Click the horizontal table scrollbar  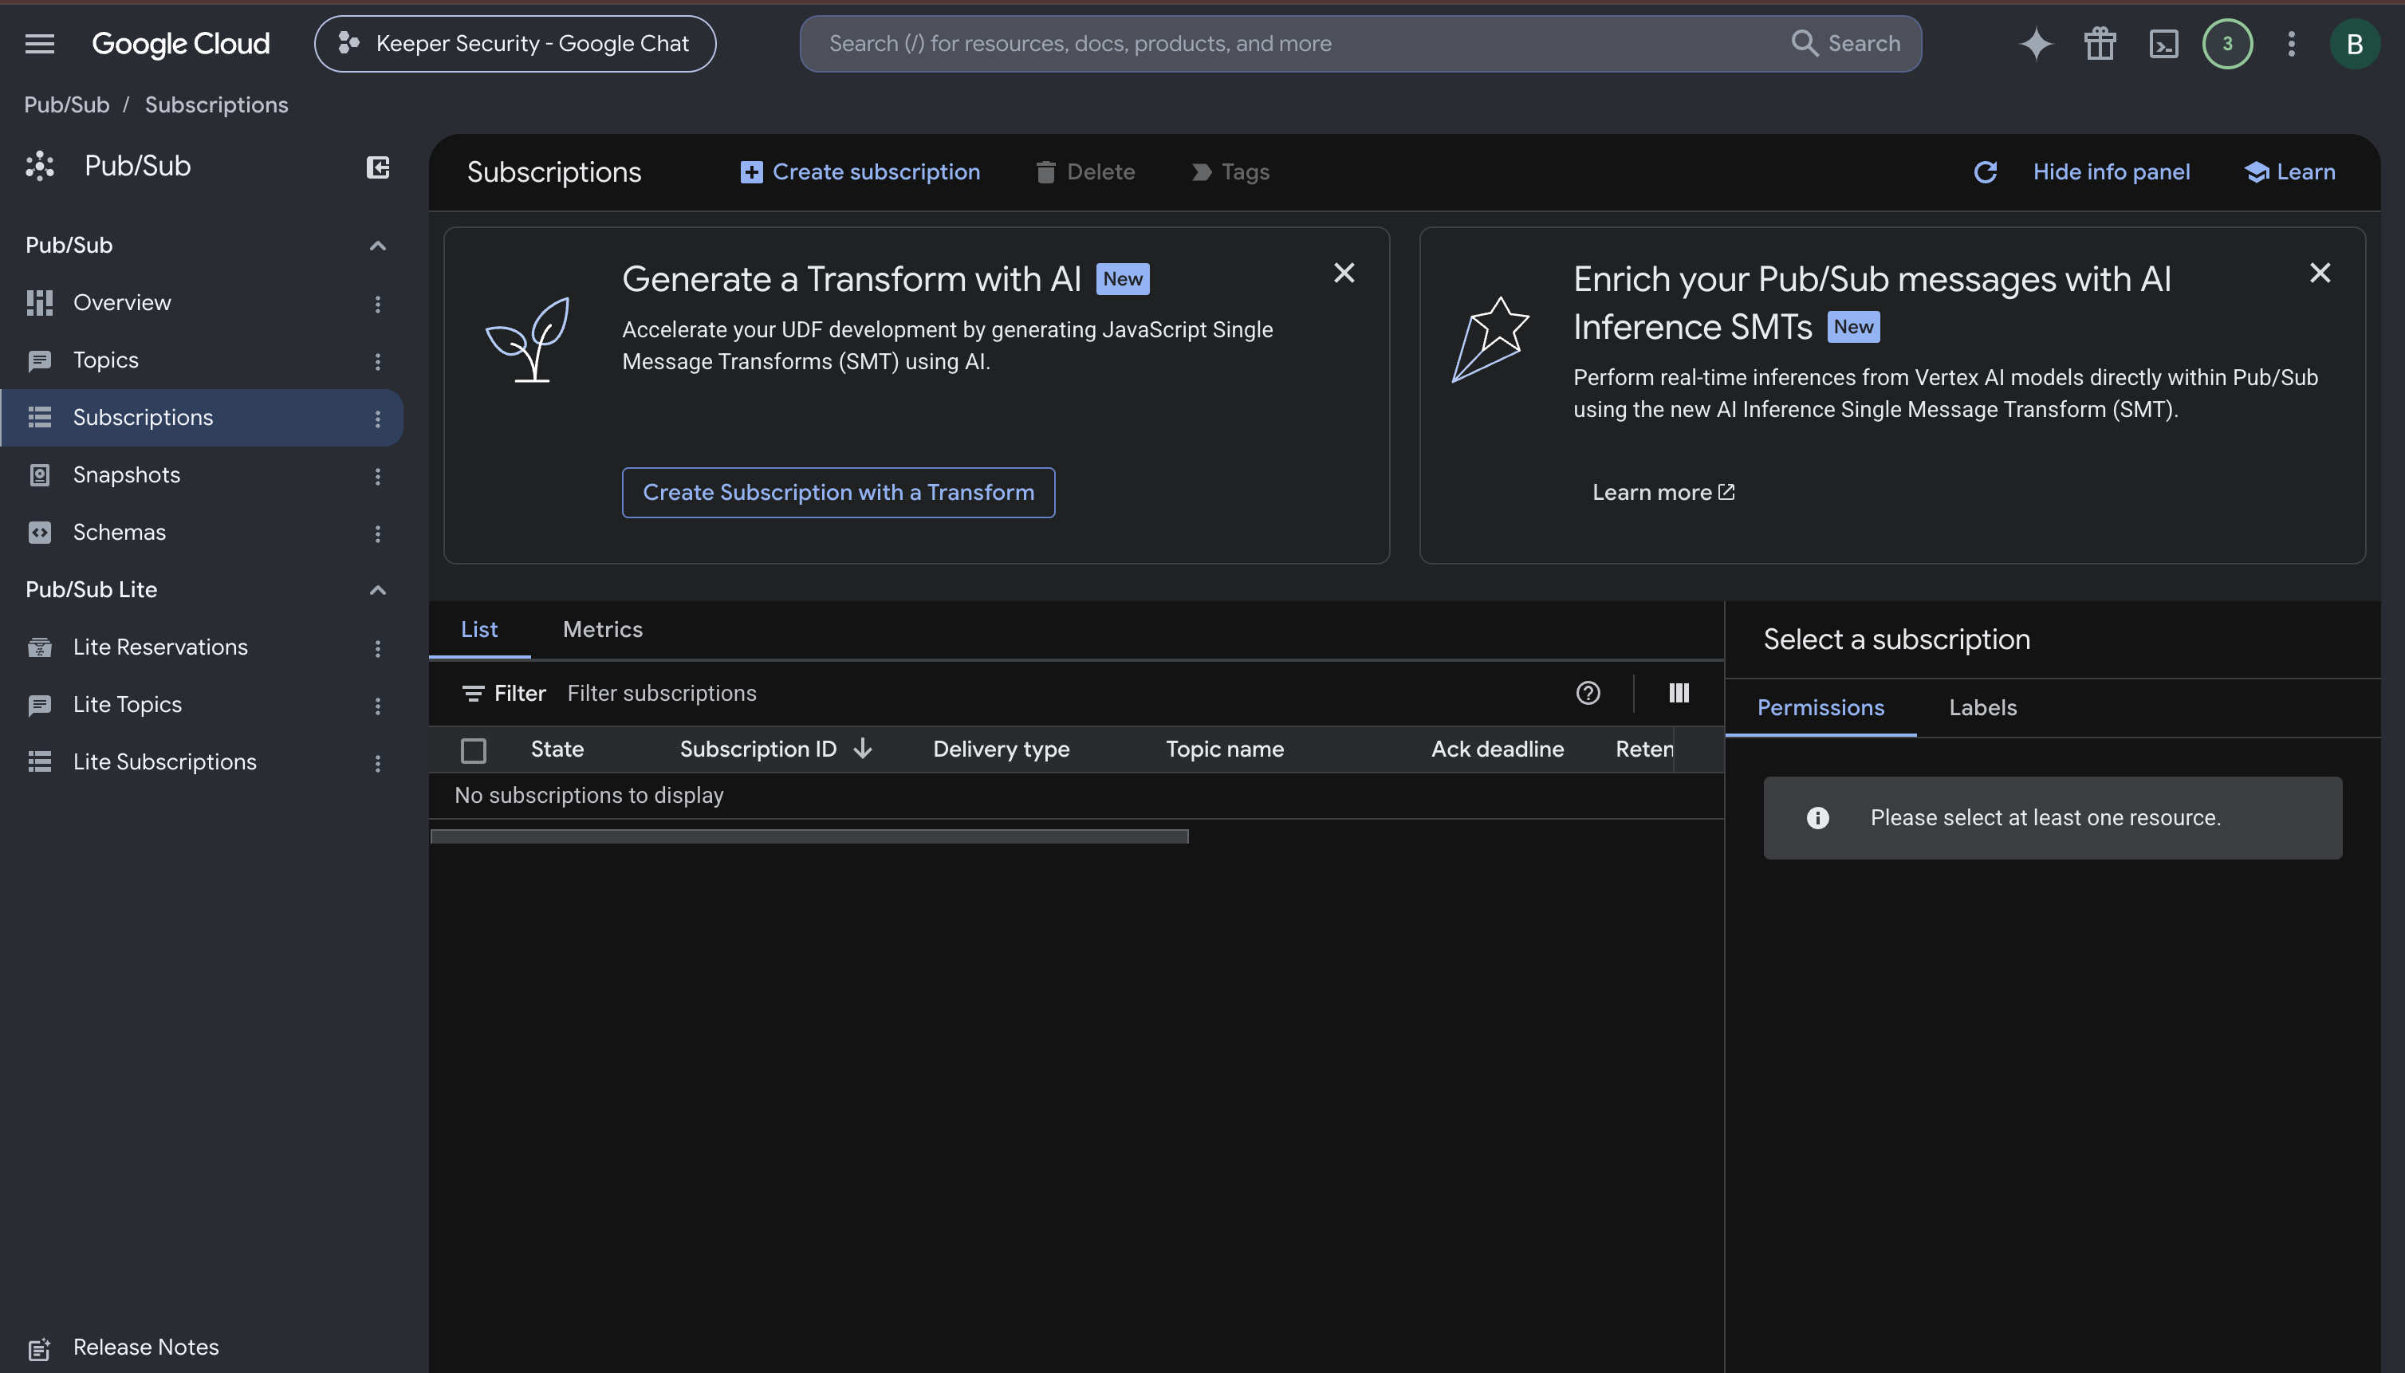pos(809,836)
